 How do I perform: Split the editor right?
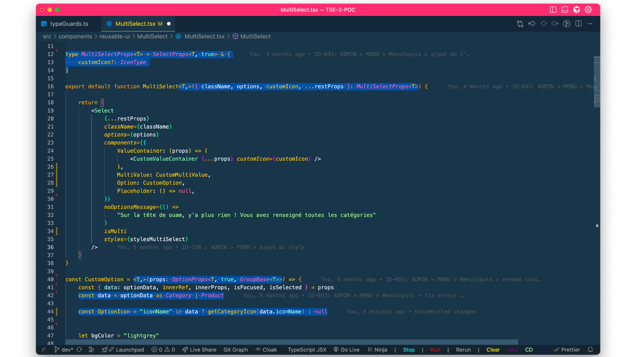point(578,24)
